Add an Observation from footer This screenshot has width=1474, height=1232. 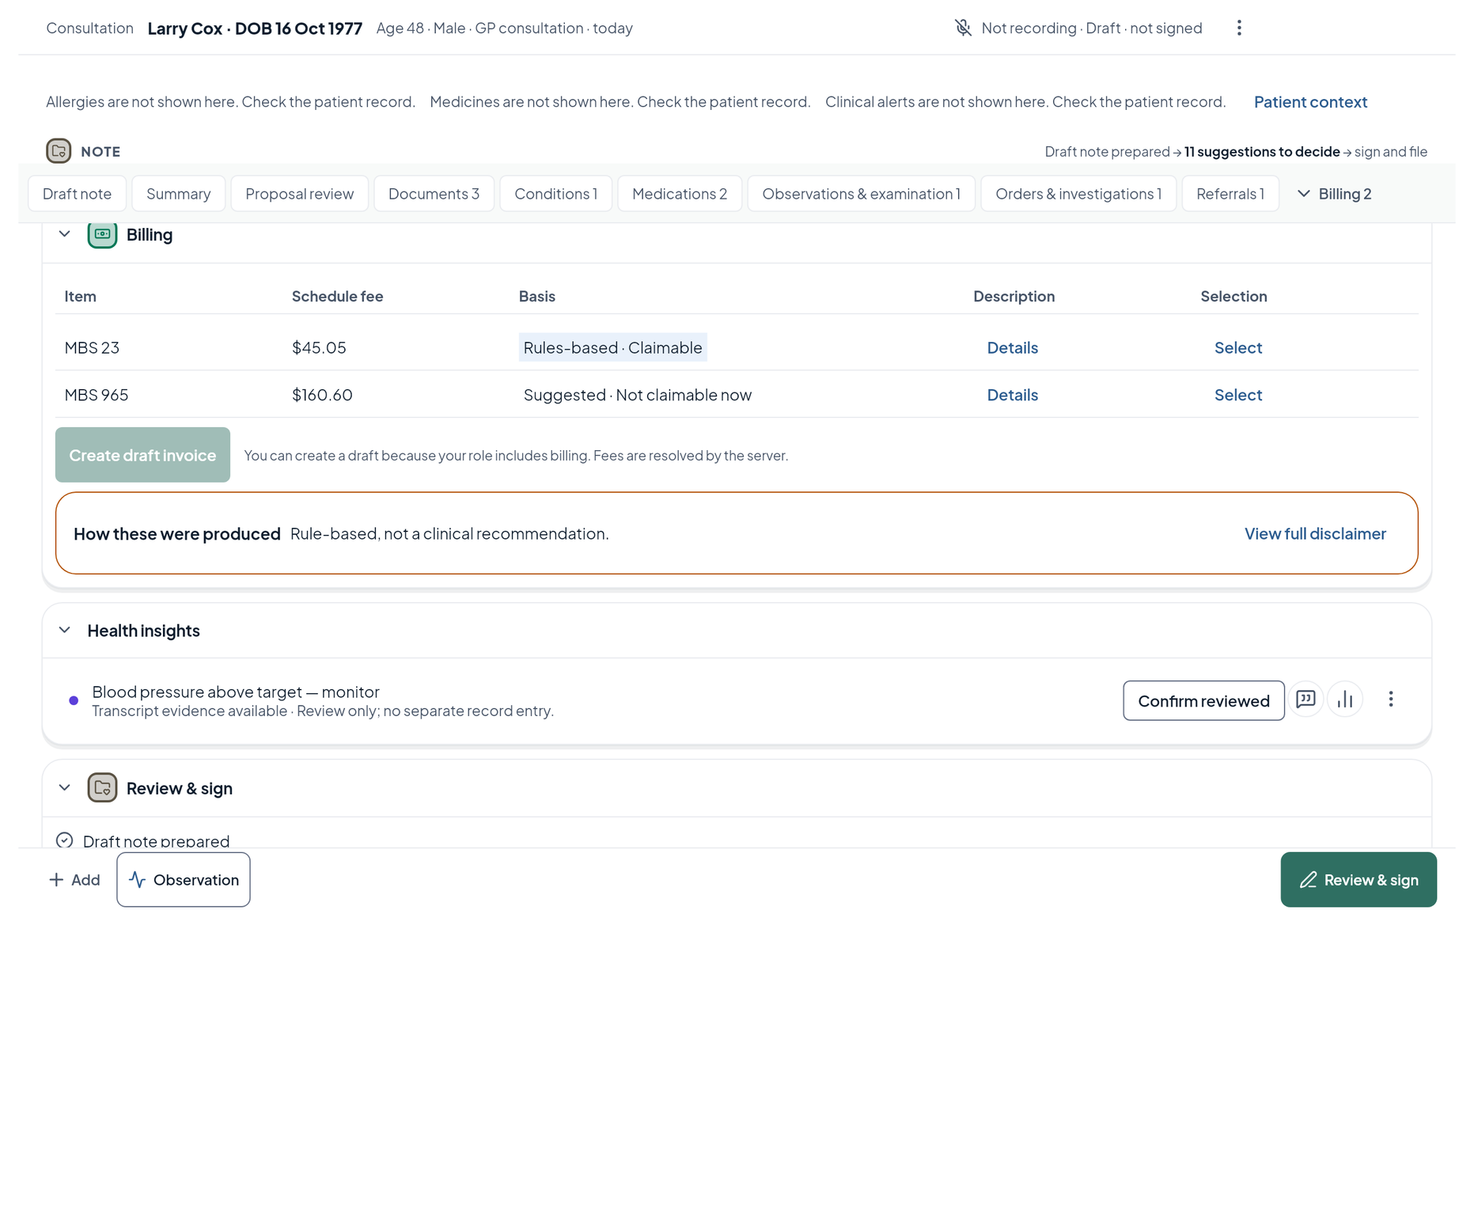(x=184, y=880)
